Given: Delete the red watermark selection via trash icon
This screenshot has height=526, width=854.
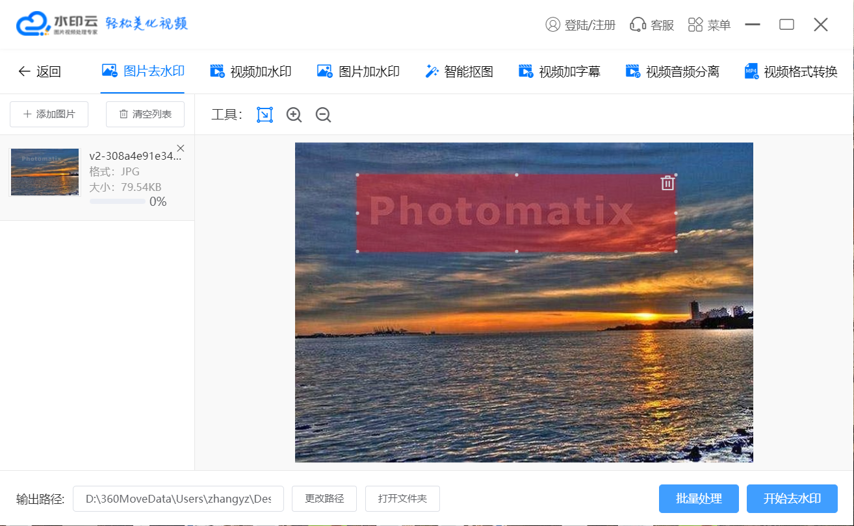Looking at the screenshot, I should 667,183.
